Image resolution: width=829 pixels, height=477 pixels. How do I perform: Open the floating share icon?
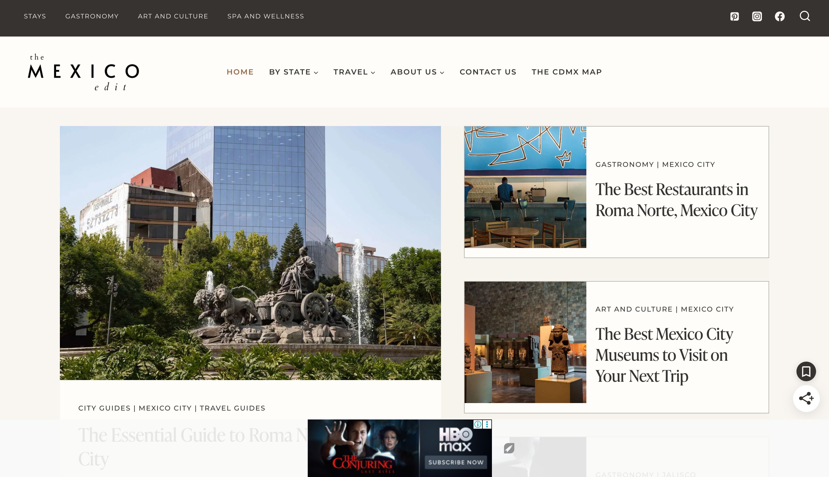click(806, 399)
